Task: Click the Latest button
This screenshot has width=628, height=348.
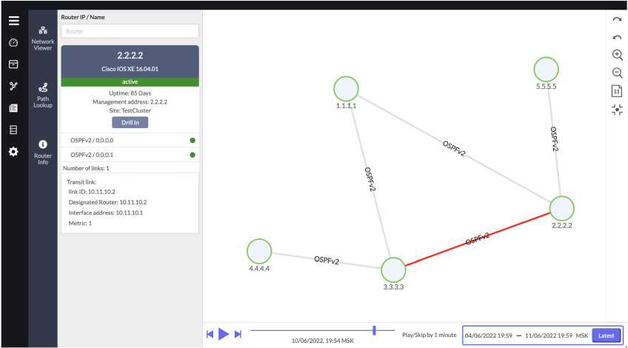Action: click(606, 335)
